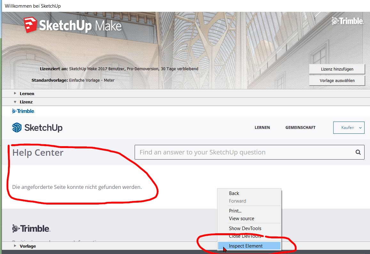Choose Inspect Element from context menu
This screenshot has width=370, height=254.
click(249, 246)
